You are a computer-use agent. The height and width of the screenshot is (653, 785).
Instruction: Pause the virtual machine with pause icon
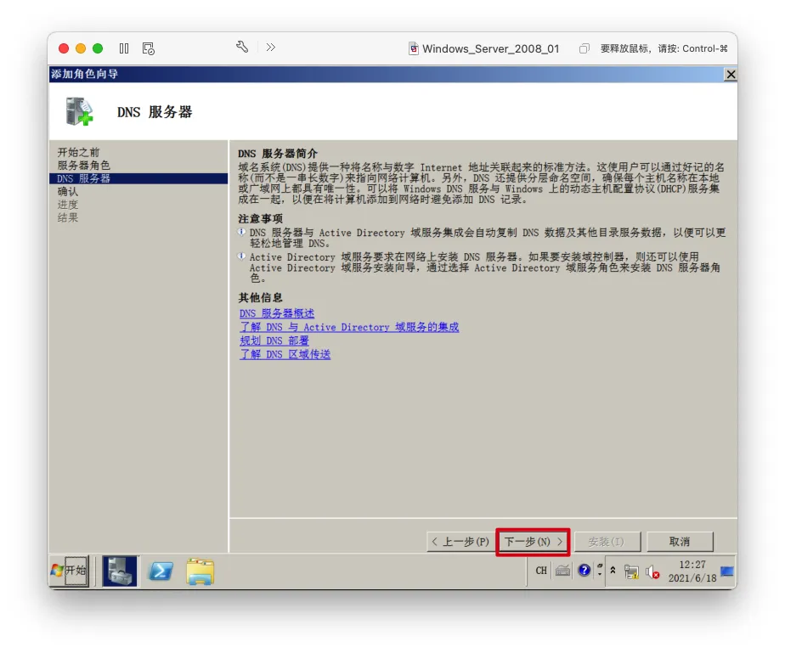[x=124, y=48]
